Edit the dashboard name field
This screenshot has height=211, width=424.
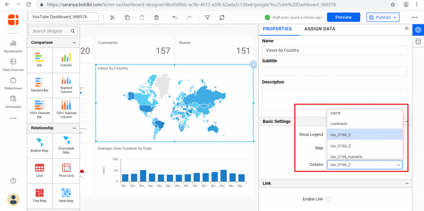click(63, 17)
